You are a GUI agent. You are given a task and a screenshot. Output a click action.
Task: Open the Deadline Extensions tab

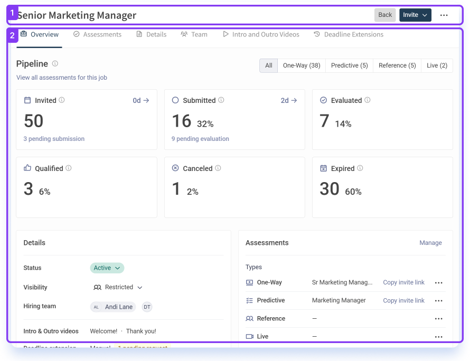click(349, 34)
